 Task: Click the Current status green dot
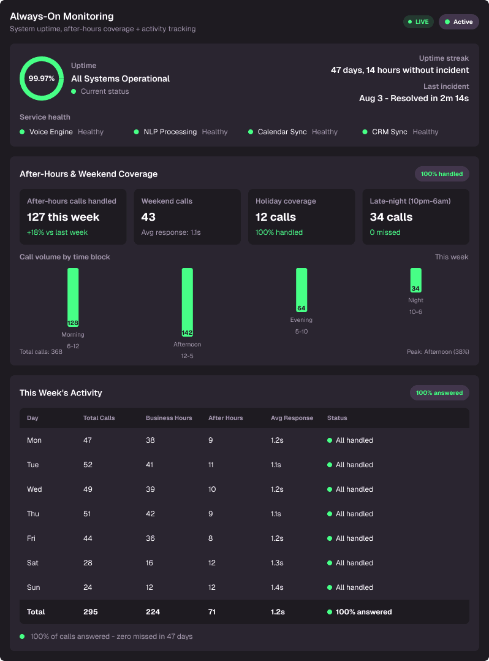(x=74, y=91)
